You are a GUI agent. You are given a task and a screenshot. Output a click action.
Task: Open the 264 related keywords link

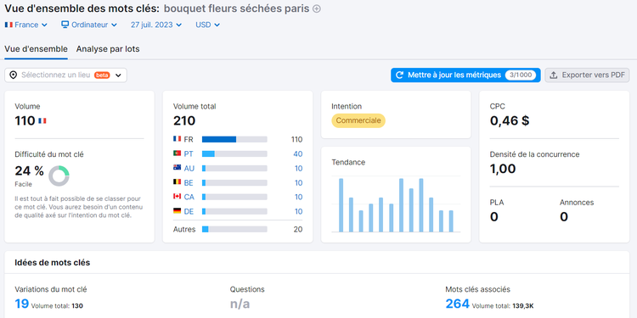[458, 304]
